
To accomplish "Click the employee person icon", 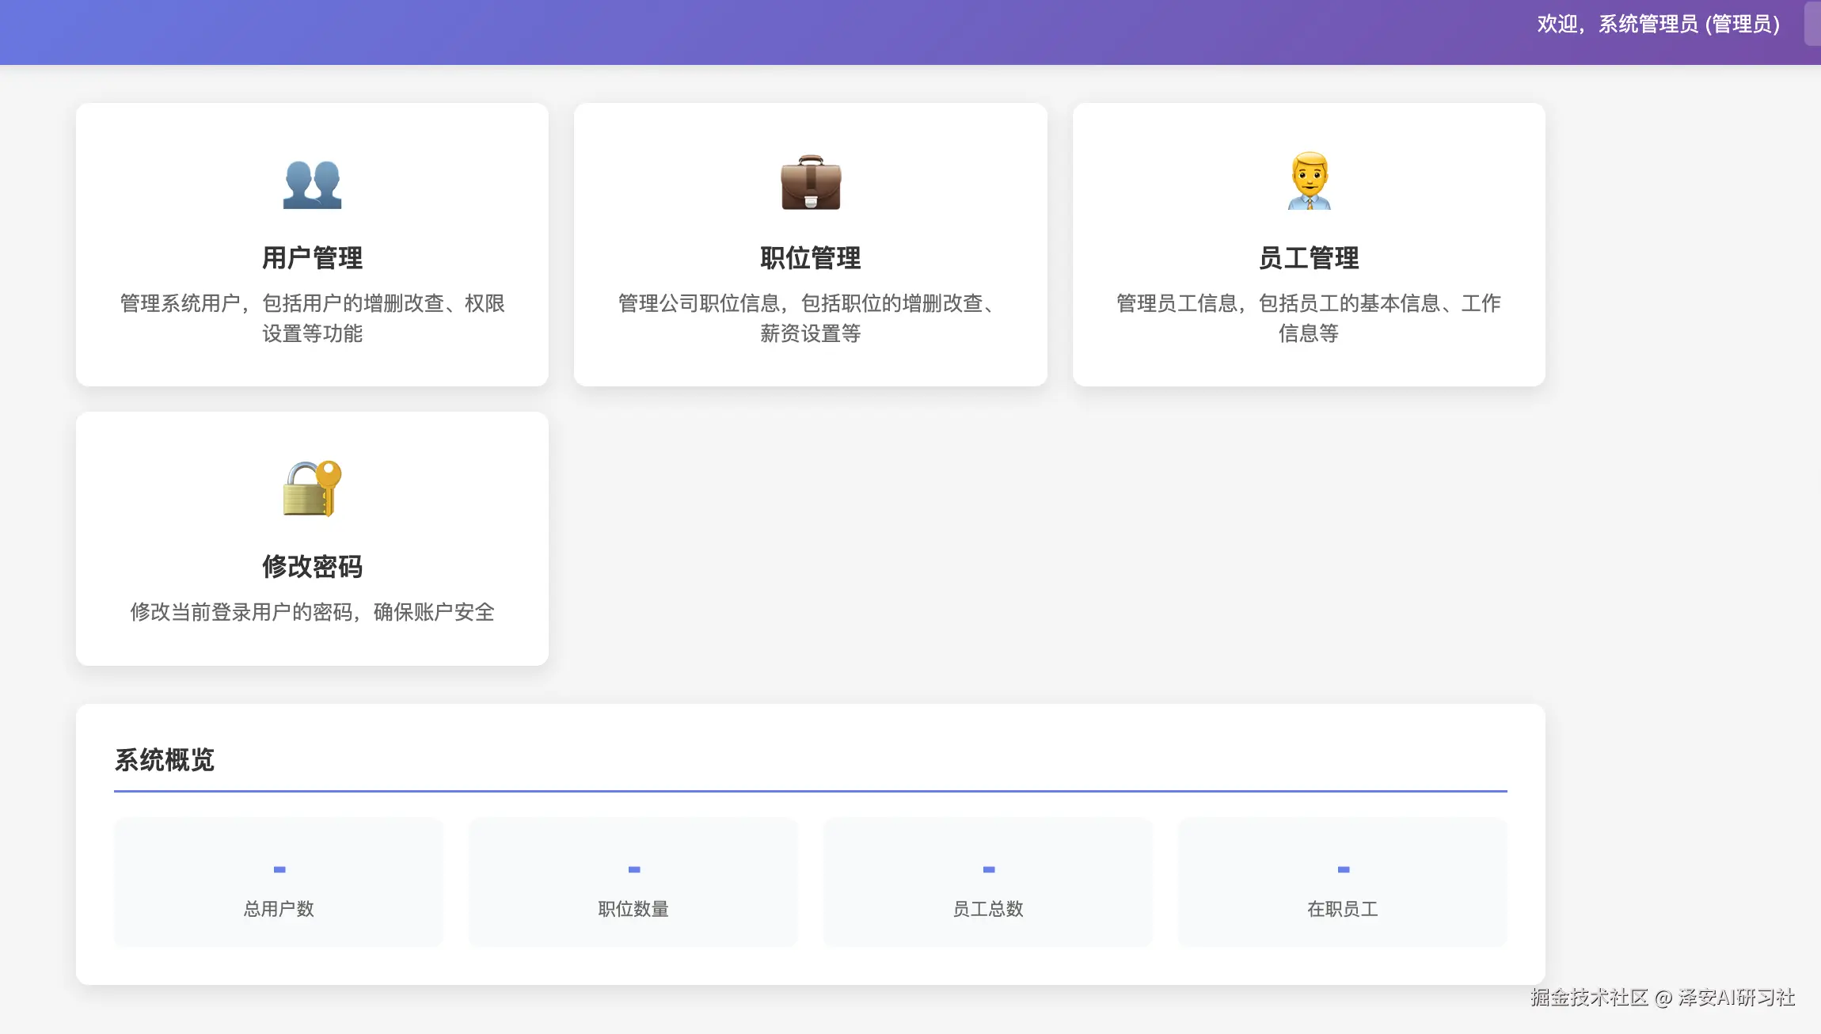I will [1309, 181].
